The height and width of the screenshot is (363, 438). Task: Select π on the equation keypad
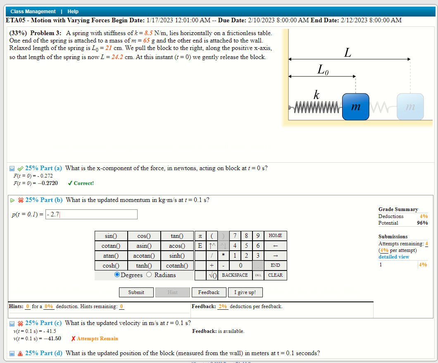[x=200, y=236]
